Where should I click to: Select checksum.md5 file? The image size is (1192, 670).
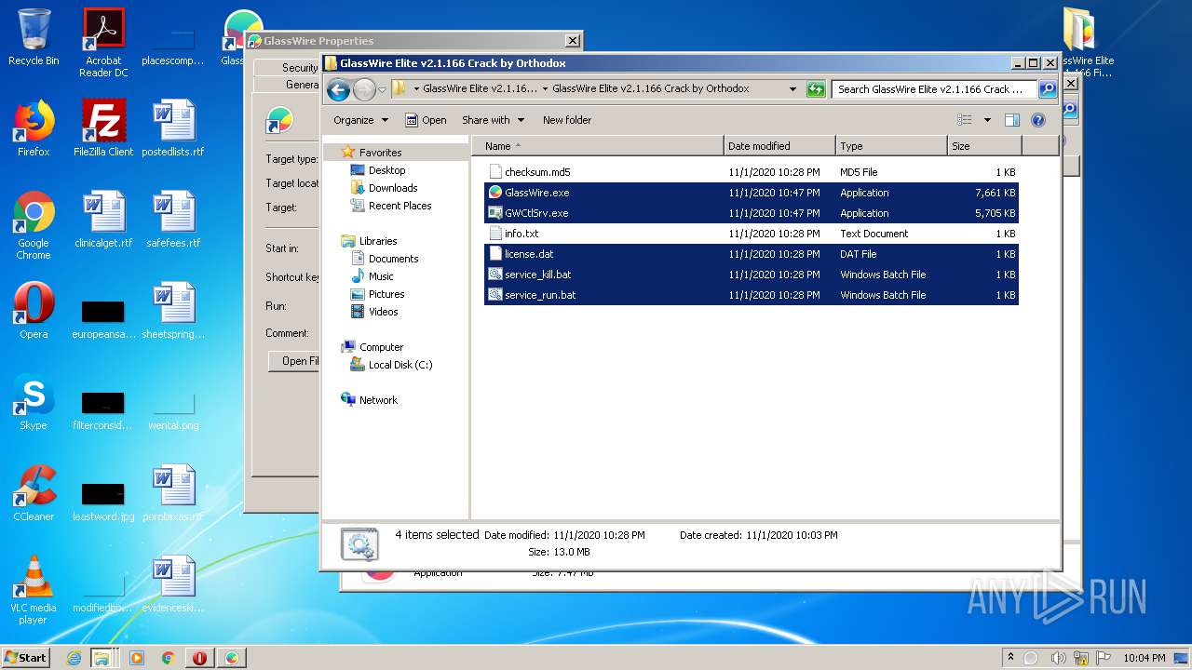(x=752, y=172)
